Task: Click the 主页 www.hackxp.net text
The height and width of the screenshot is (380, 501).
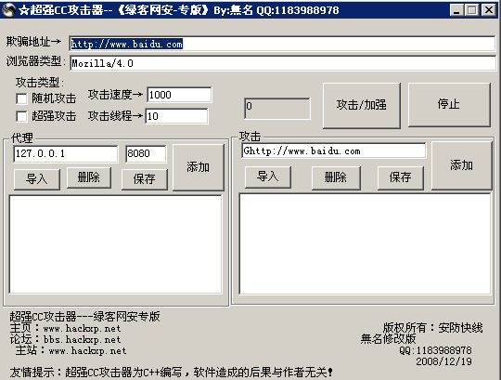Action: tap(66, 328)
